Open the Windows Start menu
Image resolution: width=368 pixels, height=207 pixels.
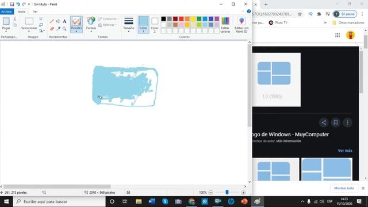click(x=6, y=202)
